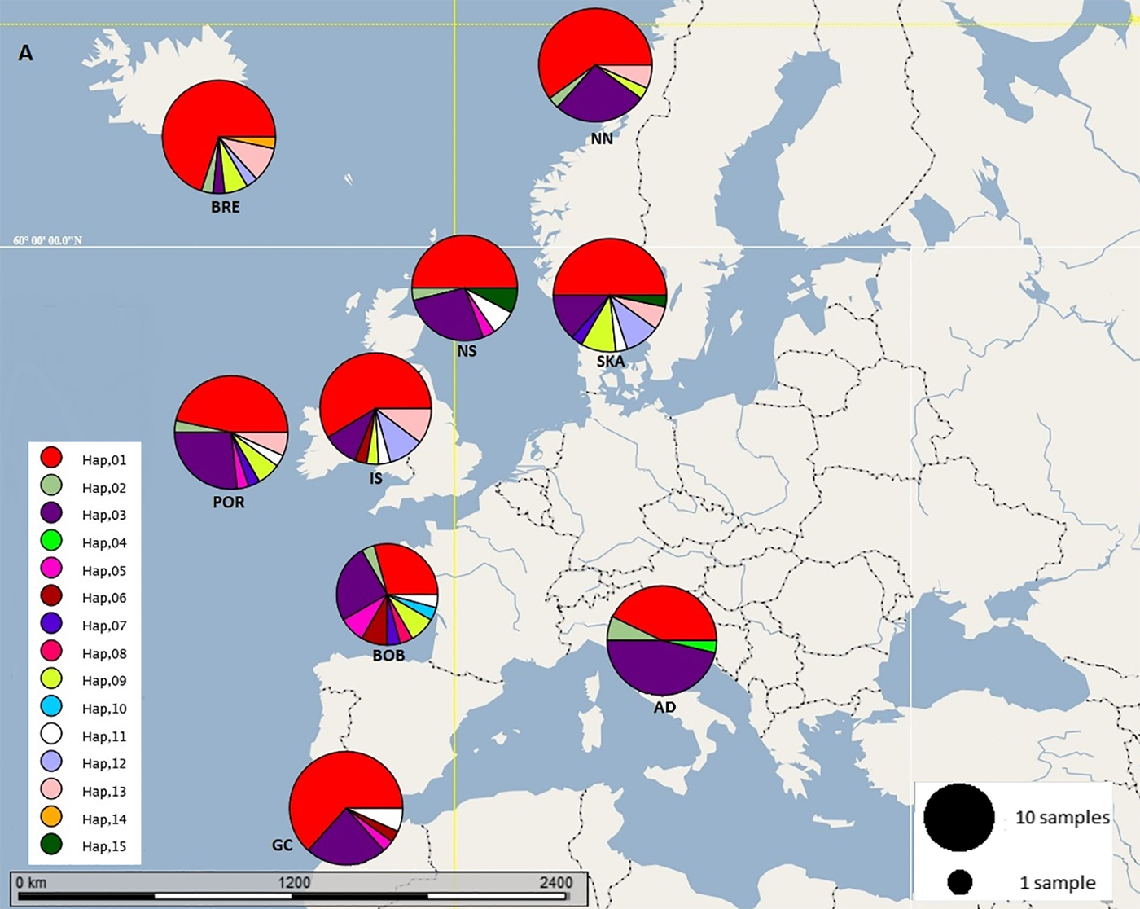Select the purple Hap,03 legend circle
Screen dimensions: 1140x909
51,515
